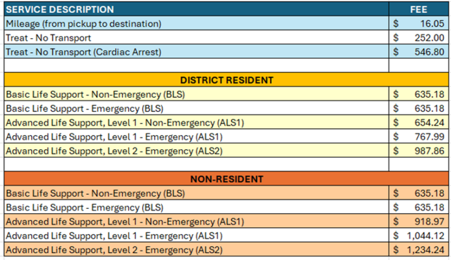The image size is (451, 260).
Task: Click the 546.80 fee cell
Action: (x=418, y=52)
